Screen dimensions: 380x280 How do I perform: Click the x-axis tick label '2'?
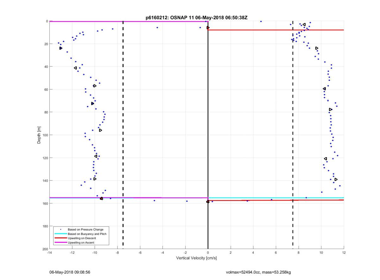click(231, 252)
